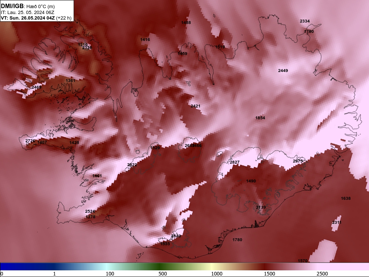Click the 1570 height label
This screenshot has width=369, height=277.
click(303, 261)
